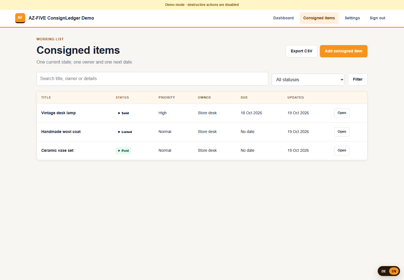
Task: Click the AF logo icon
Action: (20, 18)
